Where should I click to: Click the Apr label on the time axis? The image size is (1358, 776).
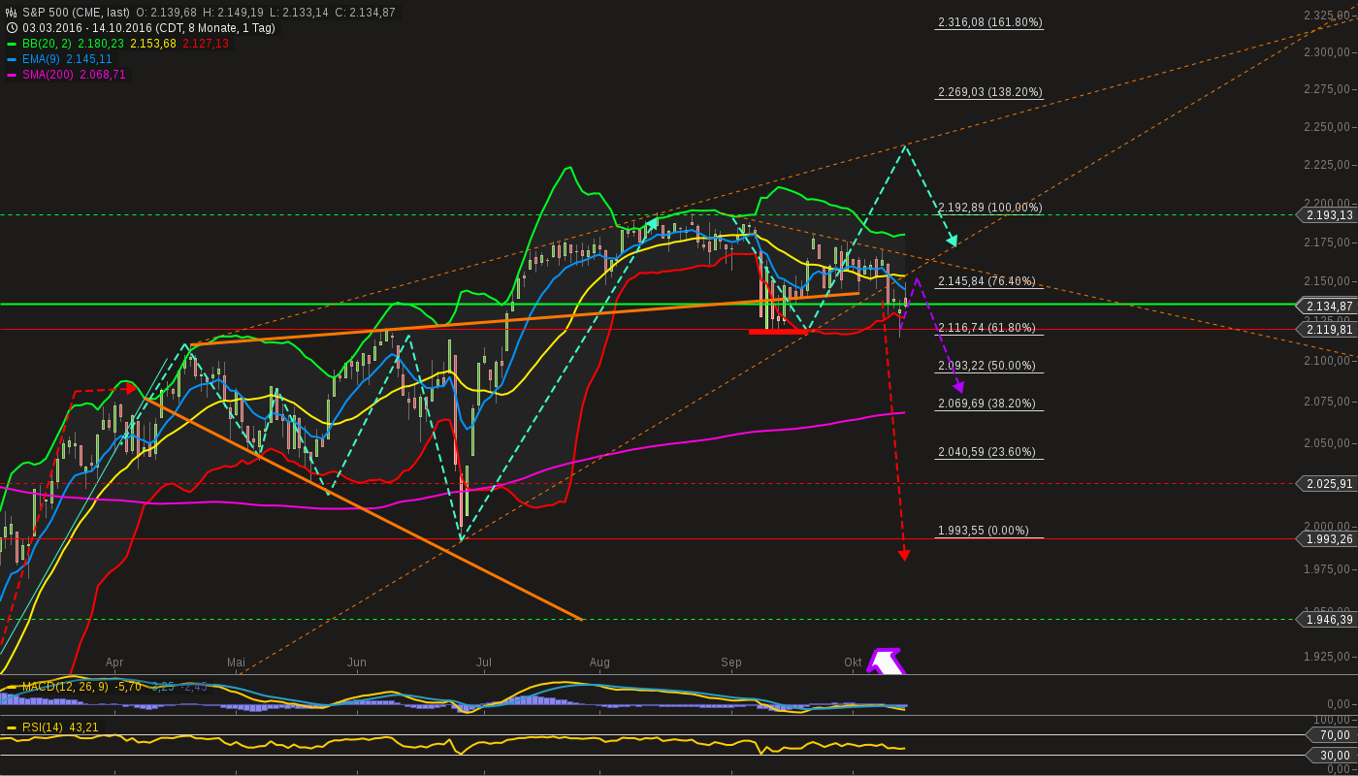coord(114,663)
